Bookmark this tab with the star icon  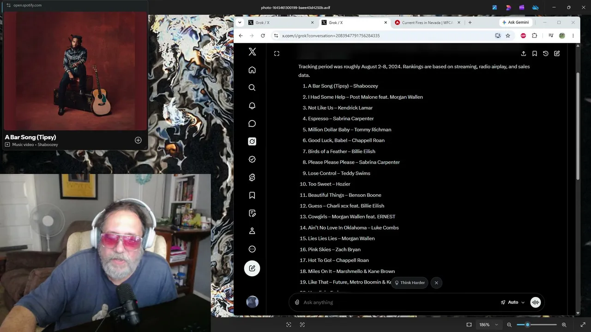pyautogui.click(x=508, y=36)
